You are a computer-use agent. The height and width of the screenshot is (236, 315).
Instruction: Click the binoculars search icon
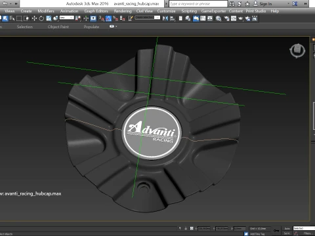coord(232,4)
